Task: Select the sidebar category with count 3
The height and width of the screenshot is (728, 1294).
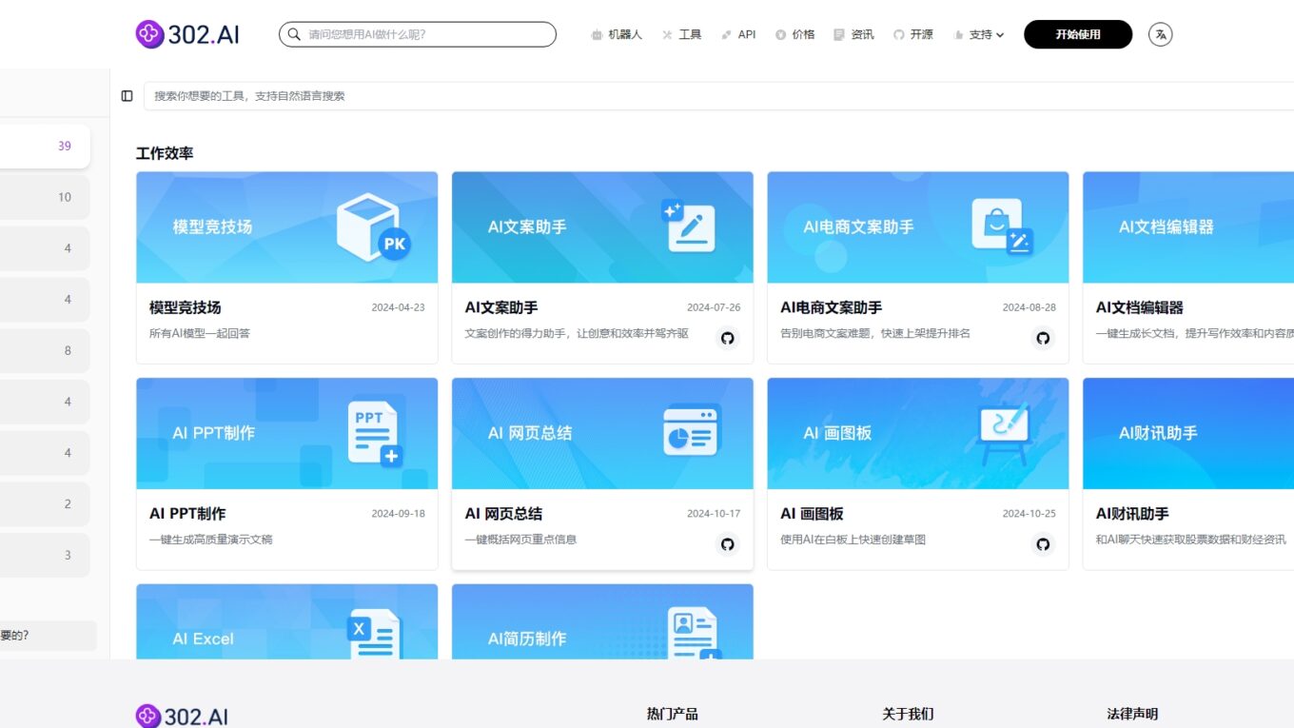Action: pyautogui.click(x=45, y=555)
